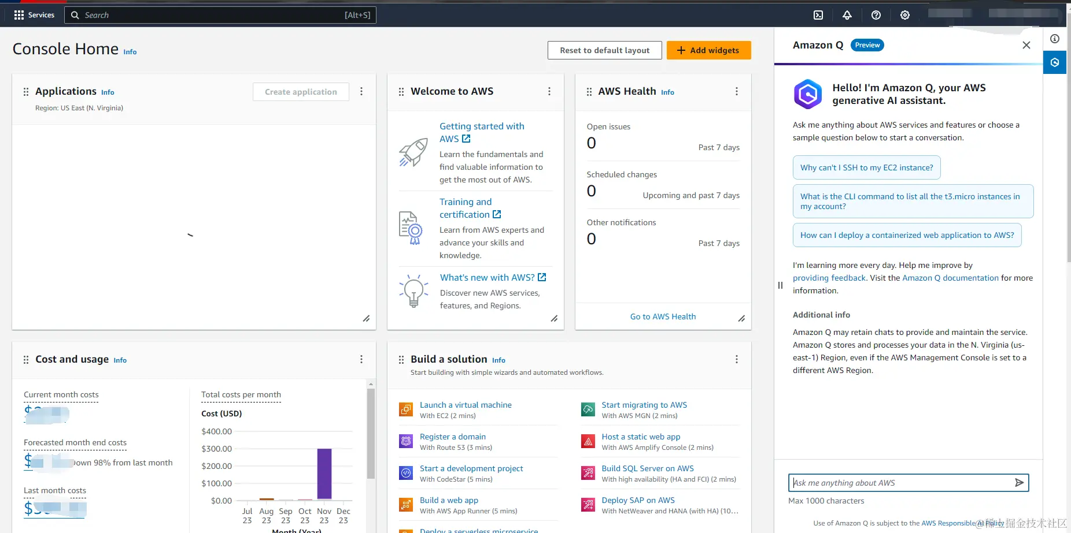Open the CloudShell icon in top bar

coord(818,15)
